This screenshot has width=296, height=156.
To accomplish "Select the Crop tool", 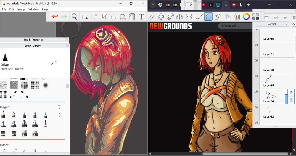I will click(104, 17).
